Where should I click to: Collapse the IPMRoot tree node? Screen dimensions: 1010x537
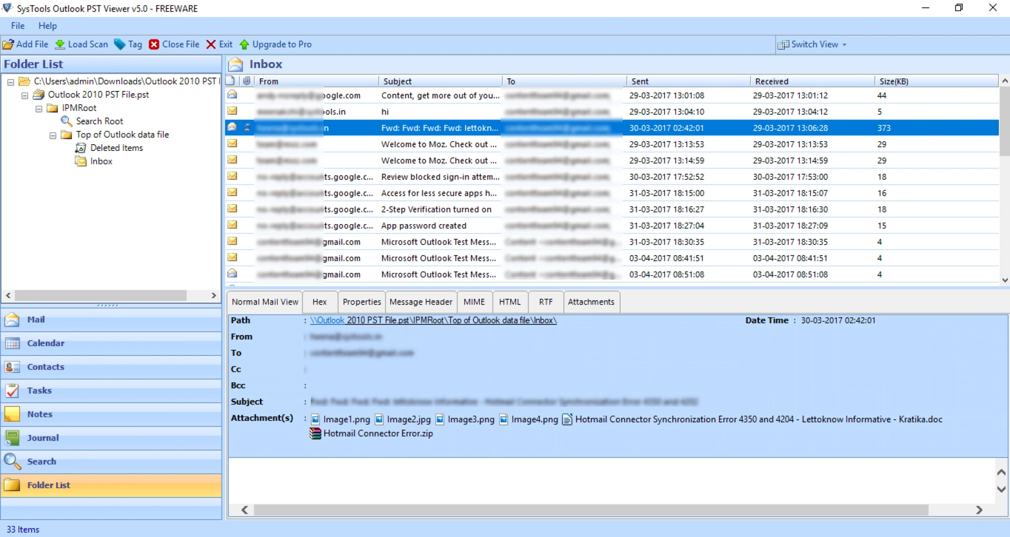38,108
